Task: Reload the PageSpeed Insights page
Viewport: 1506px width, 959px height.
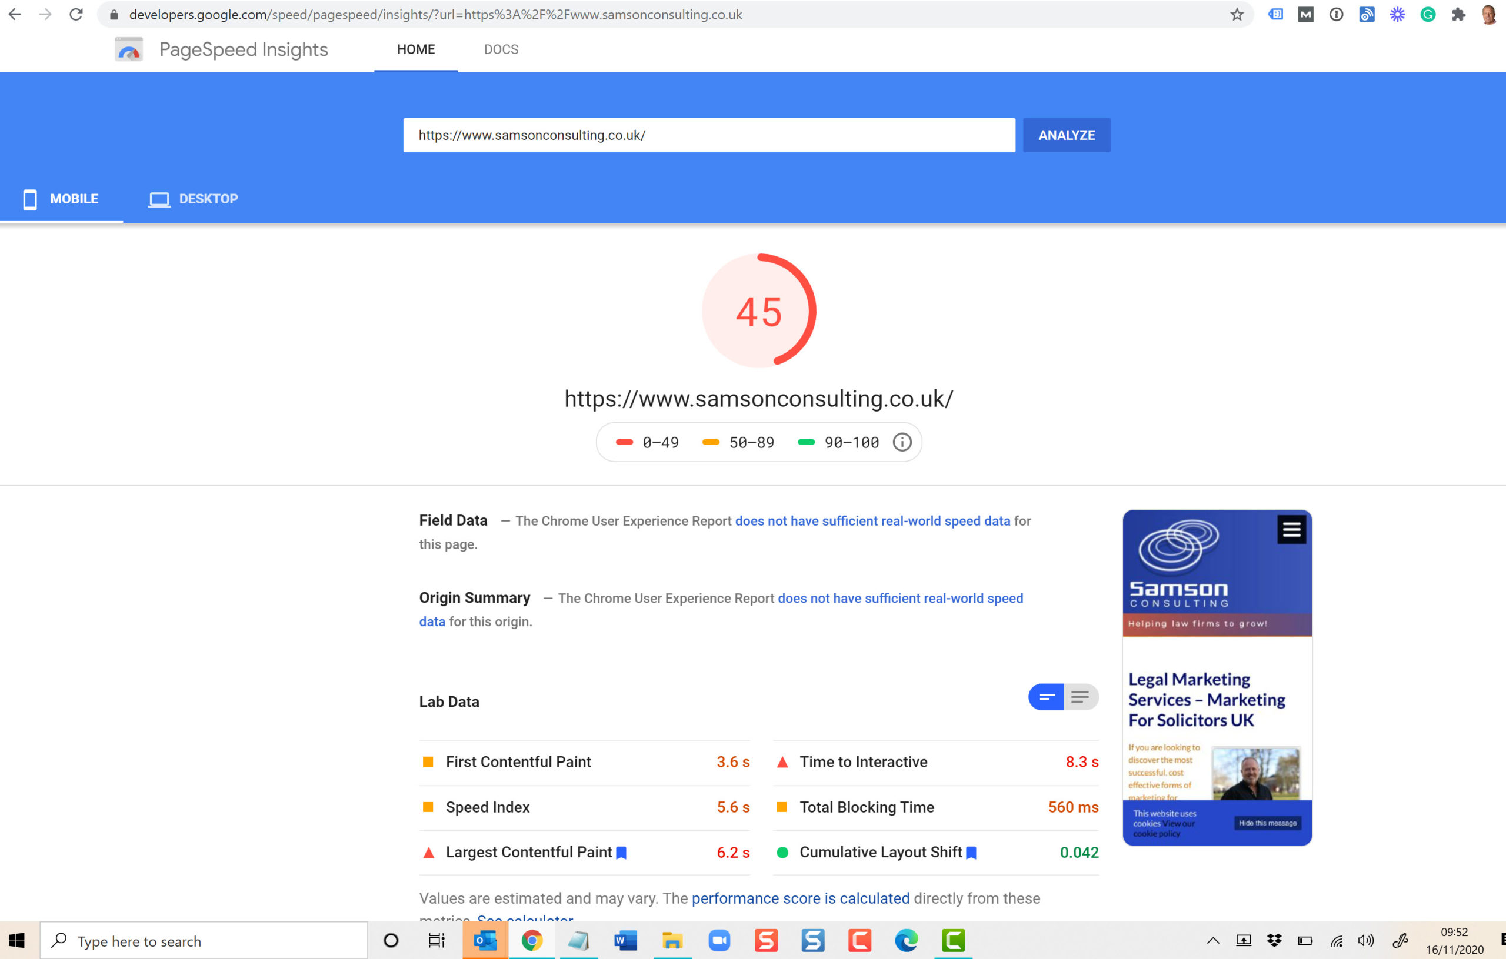Action: pos(76,14)
